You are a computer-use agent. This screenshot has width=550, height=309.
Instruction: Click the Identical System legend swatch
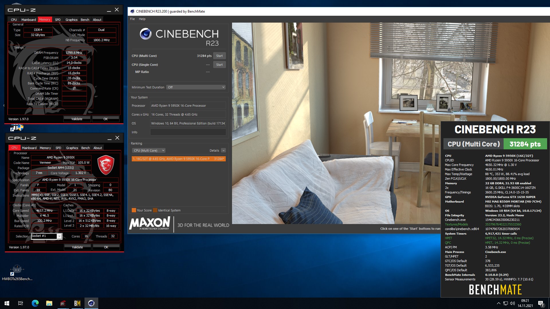pos(155,210)
